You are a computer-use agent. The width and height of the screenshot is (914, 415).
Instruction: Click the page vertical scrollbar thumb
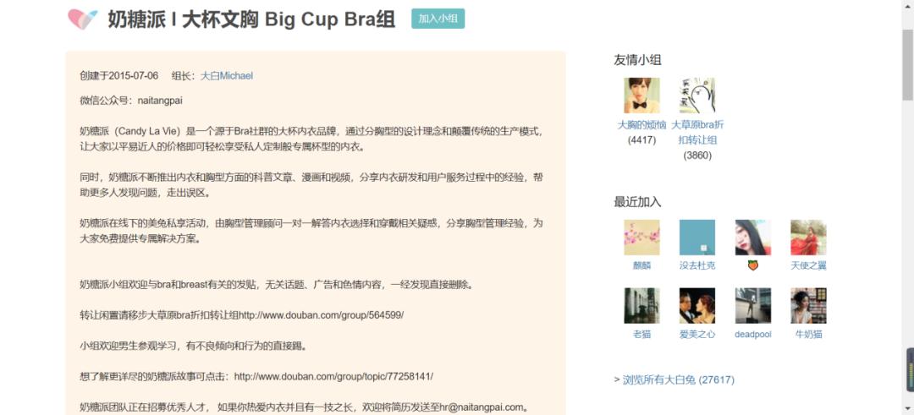[907, 64]
